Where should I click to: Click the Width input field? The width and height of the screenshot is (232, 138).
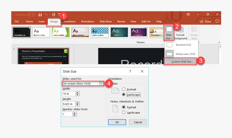(x=69, y=94)
